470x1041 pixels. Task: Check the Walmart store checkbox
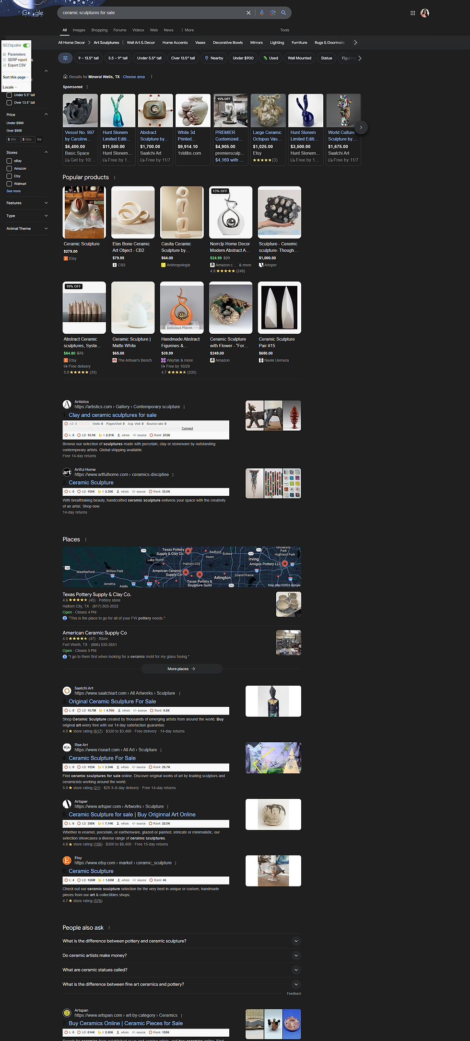coord(9,184)
